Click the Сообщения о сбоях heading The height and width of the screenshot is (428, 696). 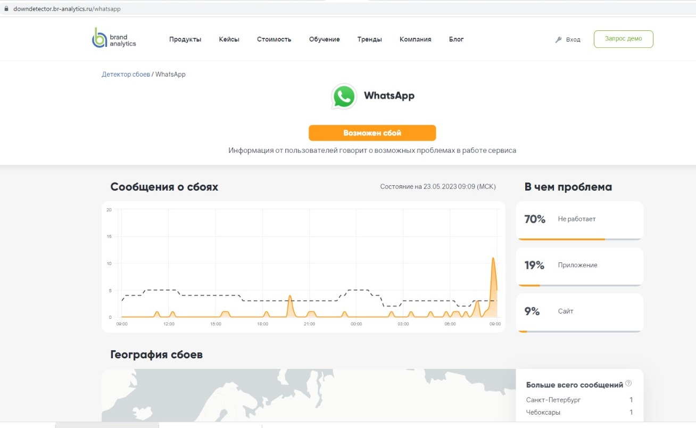click(164, 187)
